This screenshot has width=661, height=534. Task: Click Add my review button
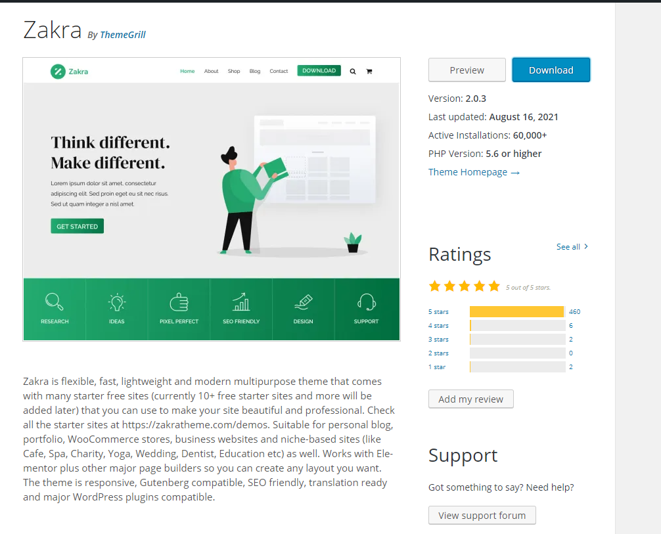point(471,399)
